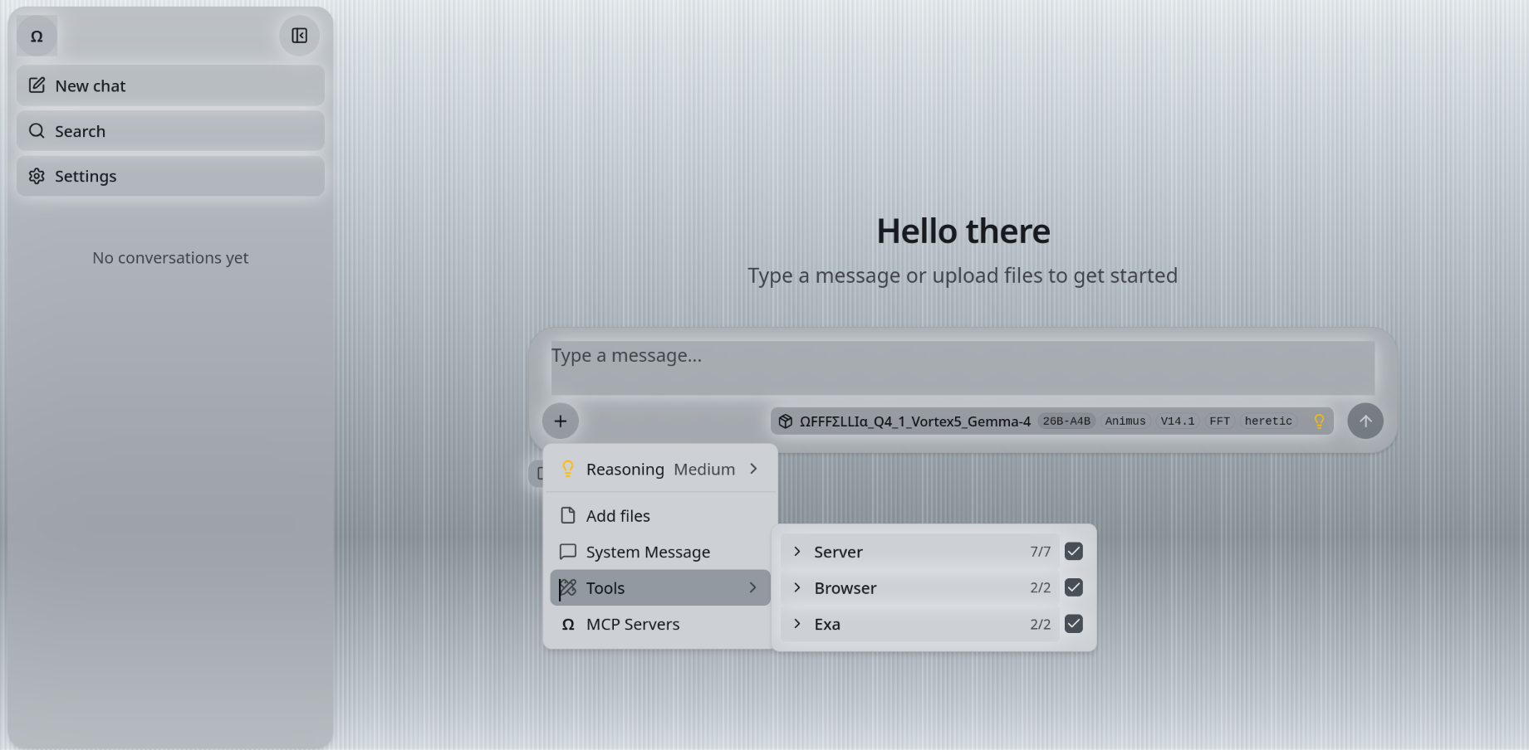
Task: Click the 7/7 count on the Server row
Action: point(1041,552)
